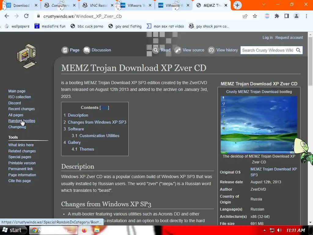Click the Firefox icon in taskbar
The width and height of the screenshot is (313, 235).
tap(84, 230)
